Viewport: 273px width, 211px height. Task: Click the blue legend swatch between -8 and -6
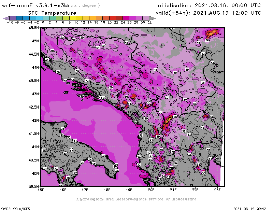(19, 18)
